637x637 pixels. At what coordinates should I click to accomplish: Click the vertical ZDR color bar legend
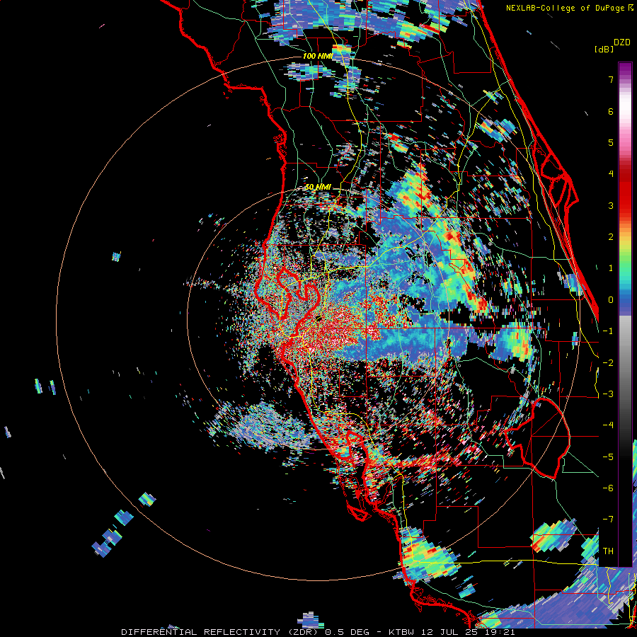[625, 314]
